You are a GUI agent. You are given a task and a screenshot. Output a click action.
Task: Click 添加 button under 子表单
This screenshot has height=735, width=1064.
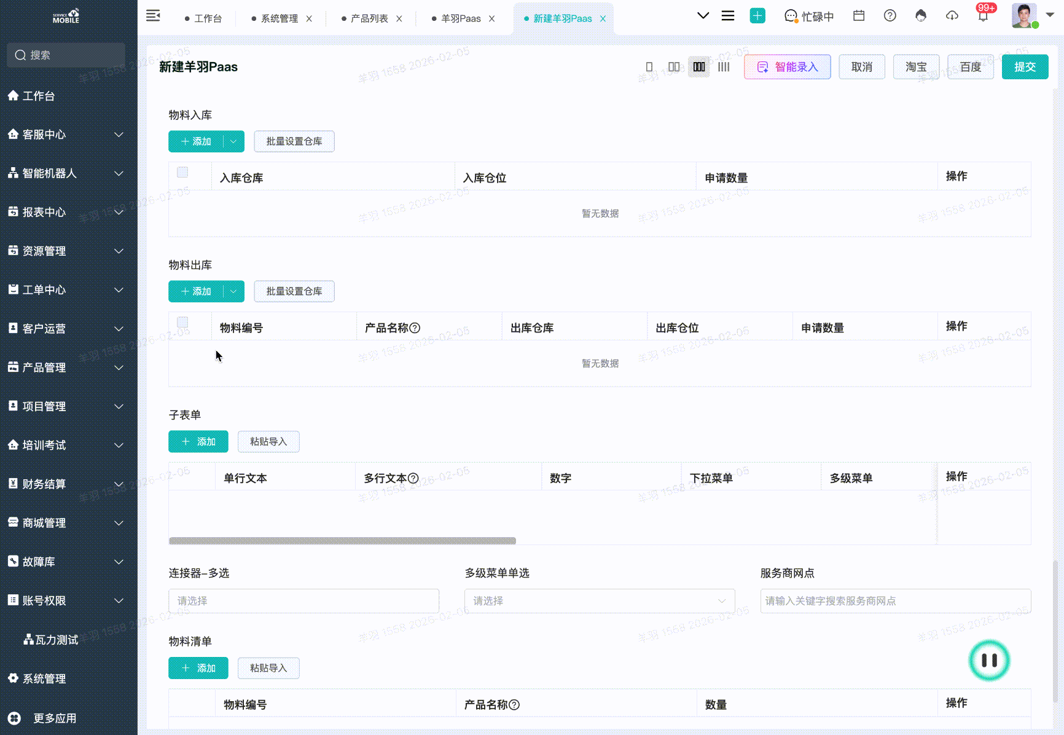point(198,442)
